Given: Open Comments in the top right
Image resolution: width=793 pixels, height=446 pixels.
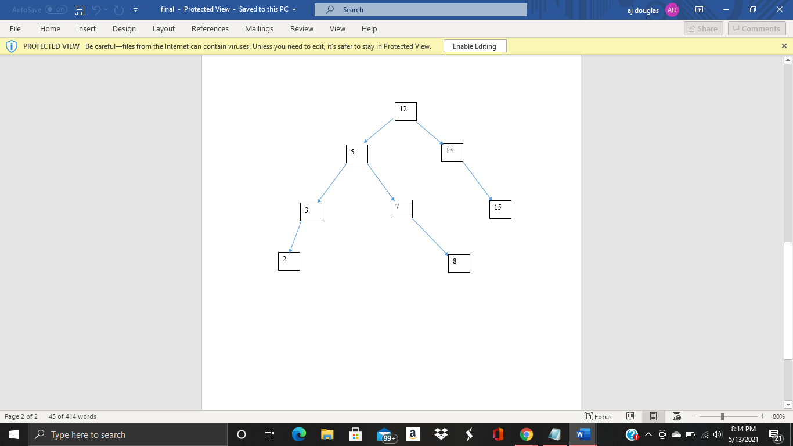Looking at the screenshot, I should (756, 28).
